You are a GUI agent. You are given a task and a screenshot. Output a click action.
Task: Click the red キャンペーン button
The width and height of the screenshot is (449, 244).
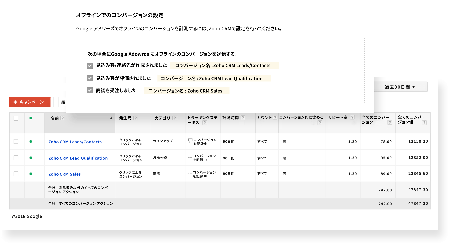(30, 102)
